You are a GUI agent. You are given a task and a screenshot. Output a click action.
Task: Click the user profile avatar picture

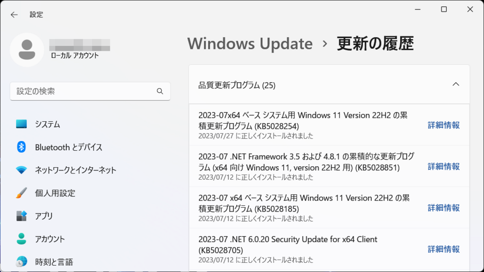(27, 50)
